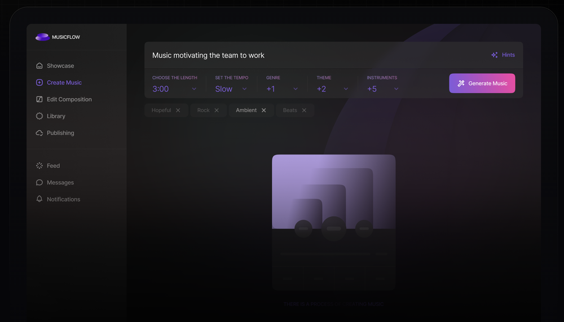Click the +2 theme value
Image resolution: width=564 pixels, height=322 pixels.
pyautogui.click(x=321, y=89)
